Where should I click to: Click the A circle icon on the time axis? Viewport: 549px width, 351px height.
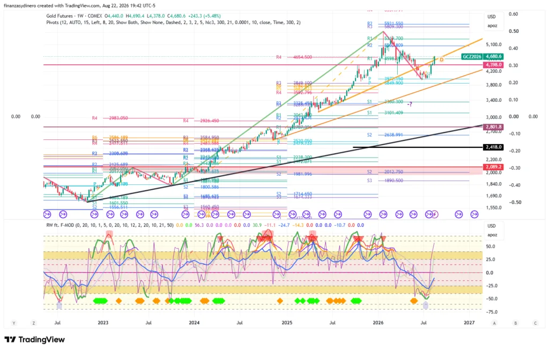coord(494,323)
